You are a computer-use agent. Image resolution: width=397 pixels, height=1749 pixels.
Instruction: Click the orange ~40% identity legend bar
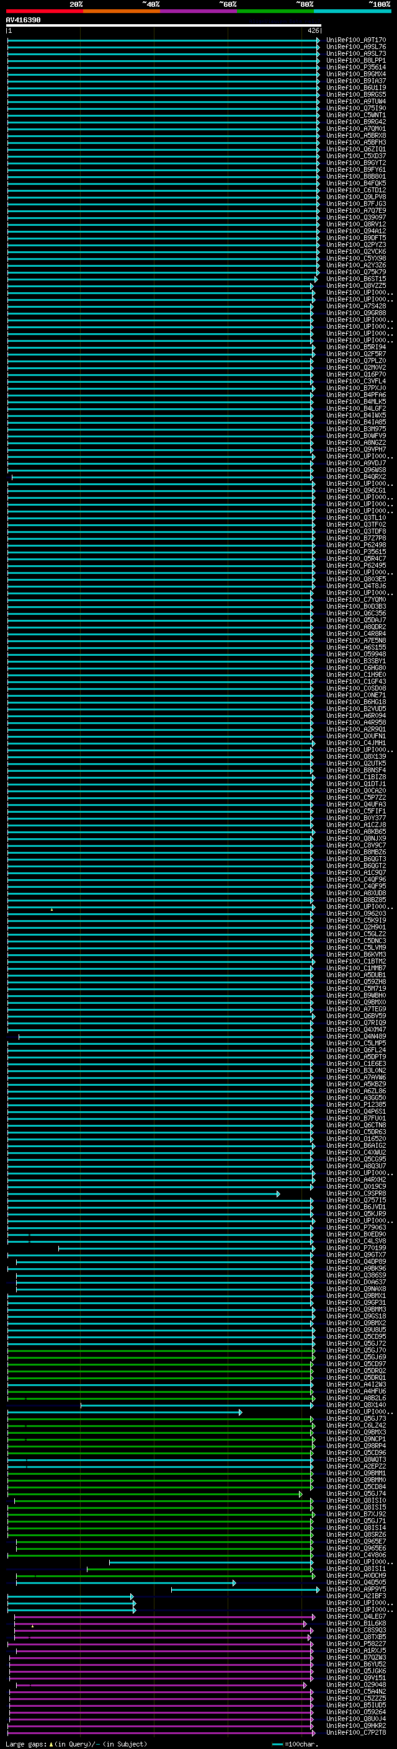[122, 11]
